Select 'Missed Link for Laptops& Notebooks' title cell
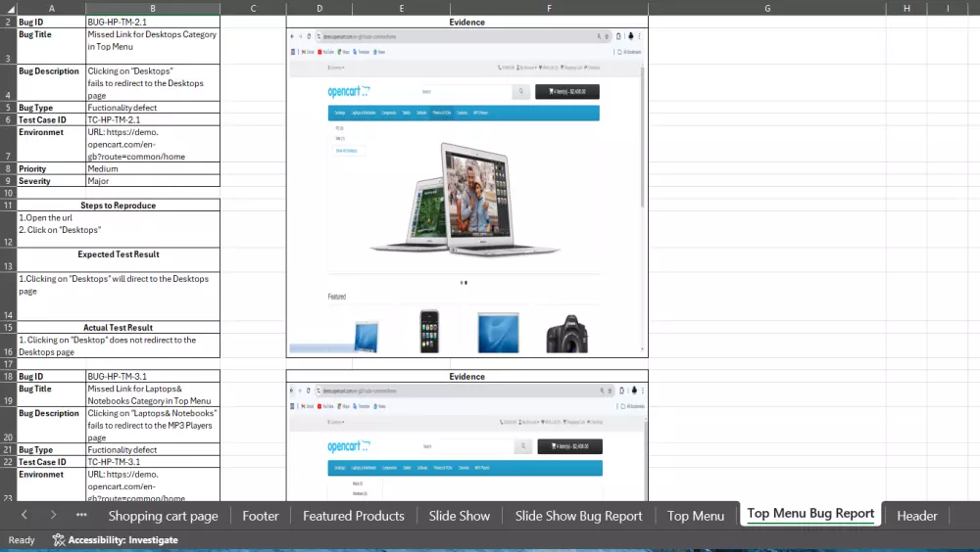Viewport: 980px width, 552px height. click(x=153, y=394)
